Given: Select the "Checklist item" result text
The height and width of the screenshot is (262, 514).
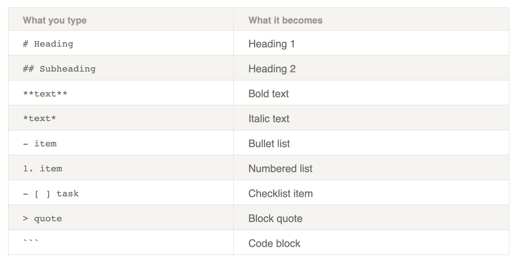Looking at the screenshot, I should tap(280, 194).
